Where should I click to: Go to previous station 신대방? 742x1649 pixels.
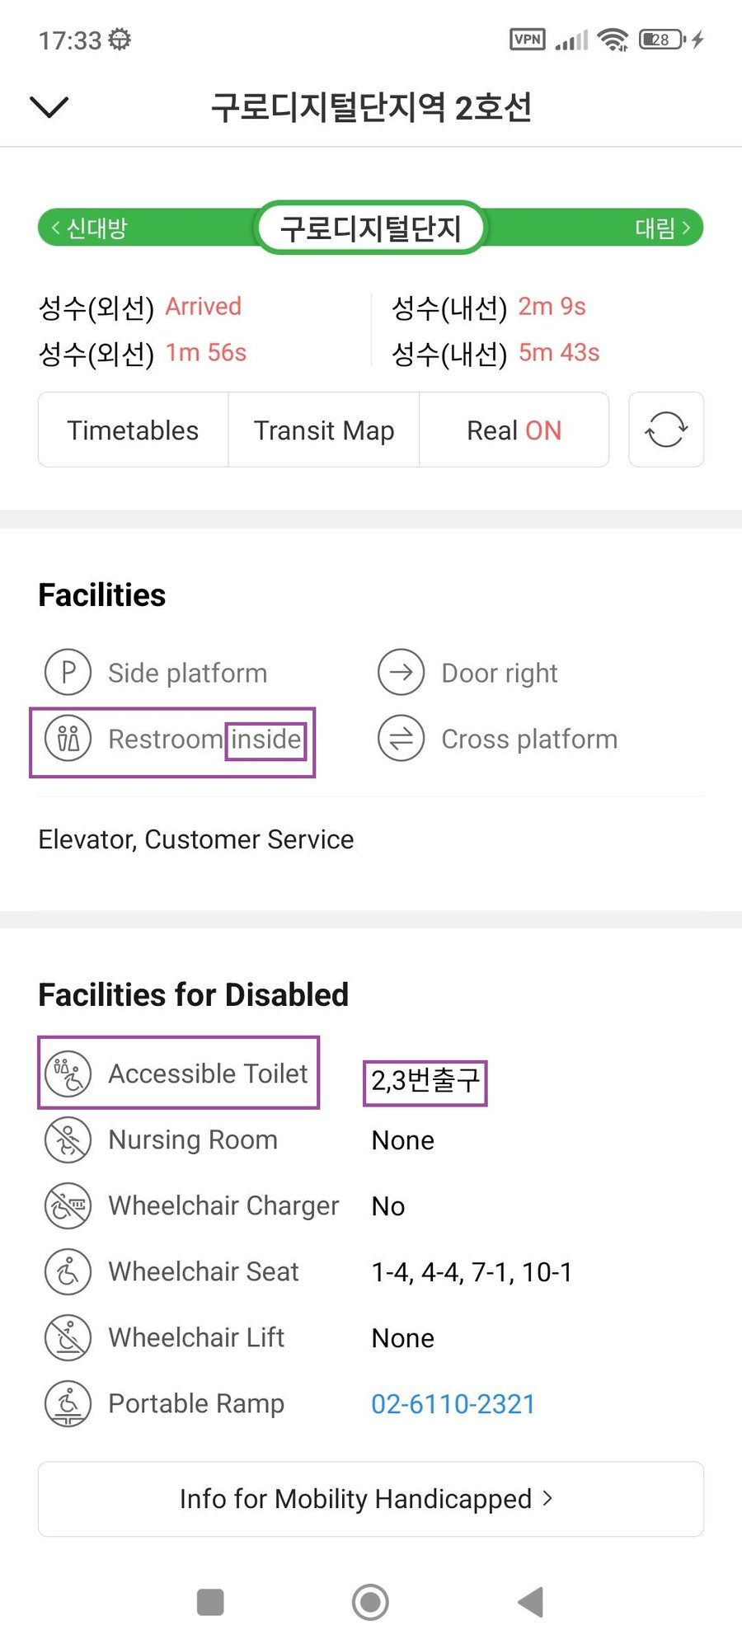coord(89,228)
